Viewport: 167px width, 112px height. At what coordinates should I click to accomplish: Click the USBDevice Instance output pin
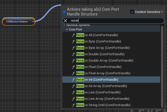(x=30, y=22)
